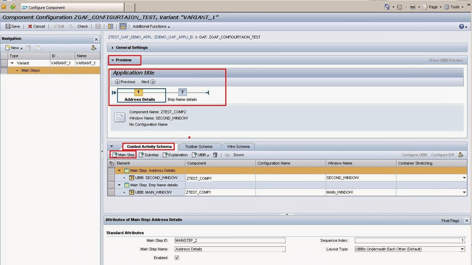This screenshot has width=472, height=265.
Task: Click the Add Explanation icon button
Action: pyautogui.click(x=165, y=155)
